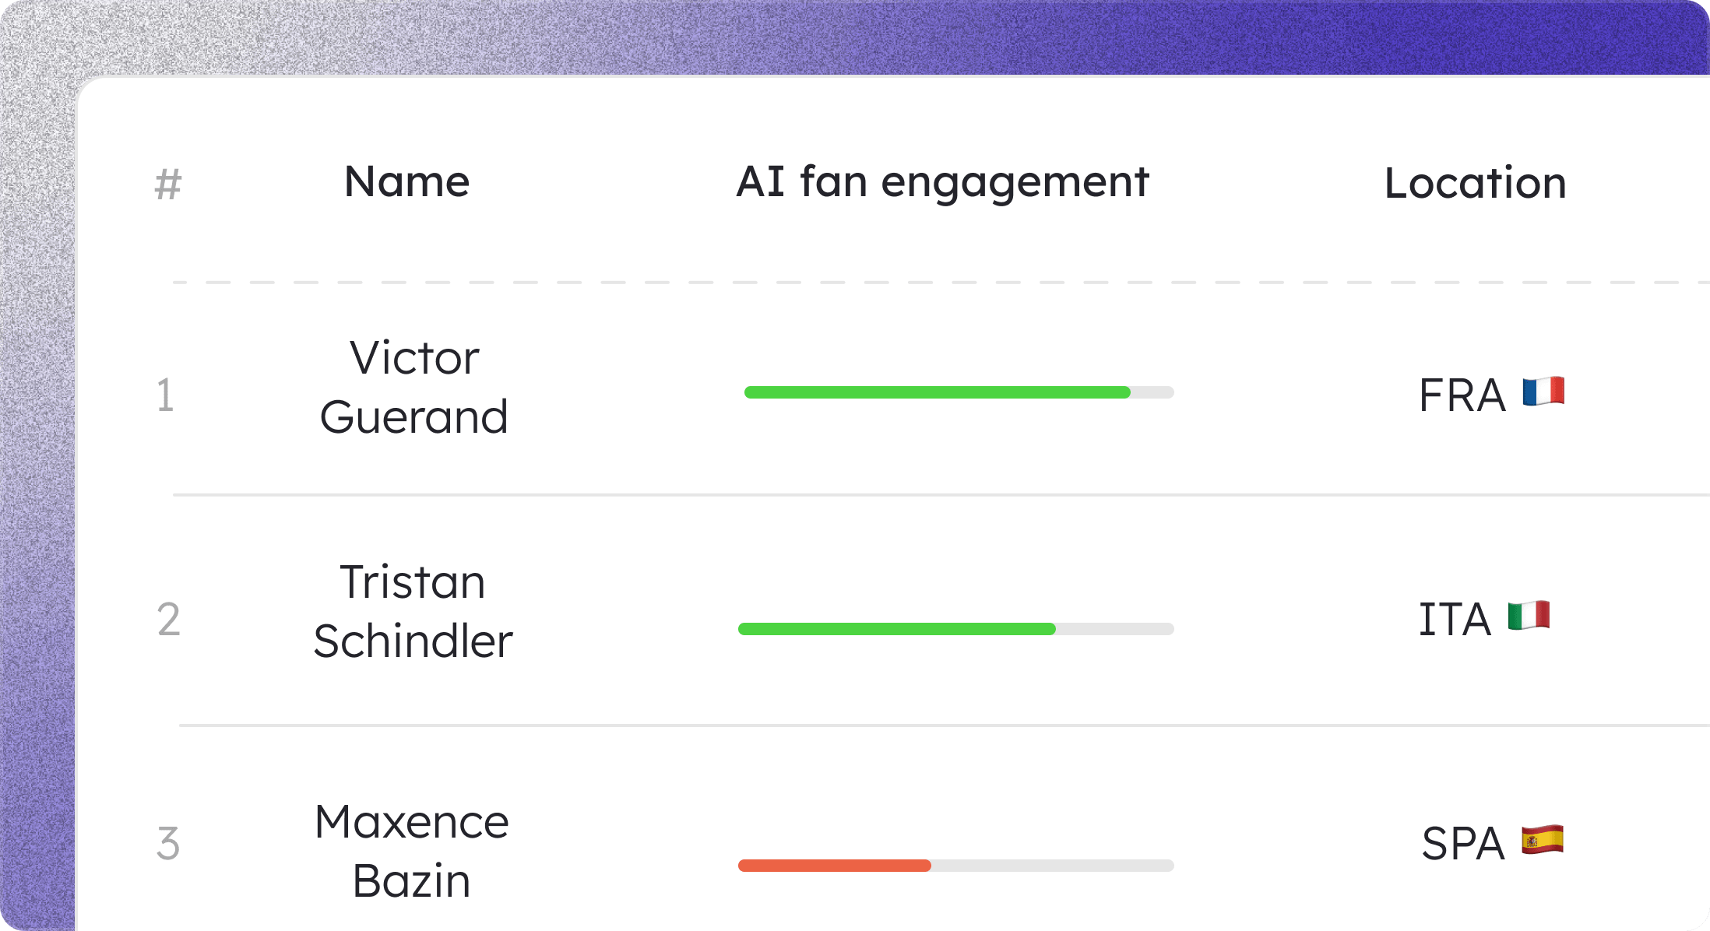Click Maxence Bazin's red engagement bar
This screenshot has width=1710, height=931.
click(x=835, y=866)
